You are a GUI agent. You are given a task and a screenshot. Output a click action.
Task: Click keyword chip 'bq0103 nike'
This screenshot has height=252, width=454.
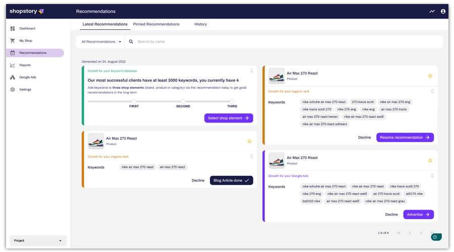tap(311, 201)
